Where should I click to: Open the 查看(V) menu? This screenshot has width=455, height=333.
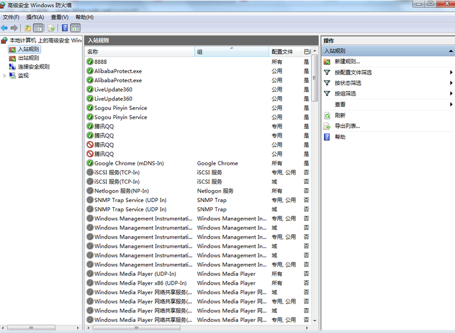tap(60, 17)
